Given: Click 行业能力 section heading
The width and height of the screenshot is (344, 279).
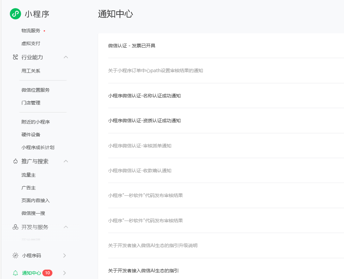Looking at the screenshot, I should point(32,57).
